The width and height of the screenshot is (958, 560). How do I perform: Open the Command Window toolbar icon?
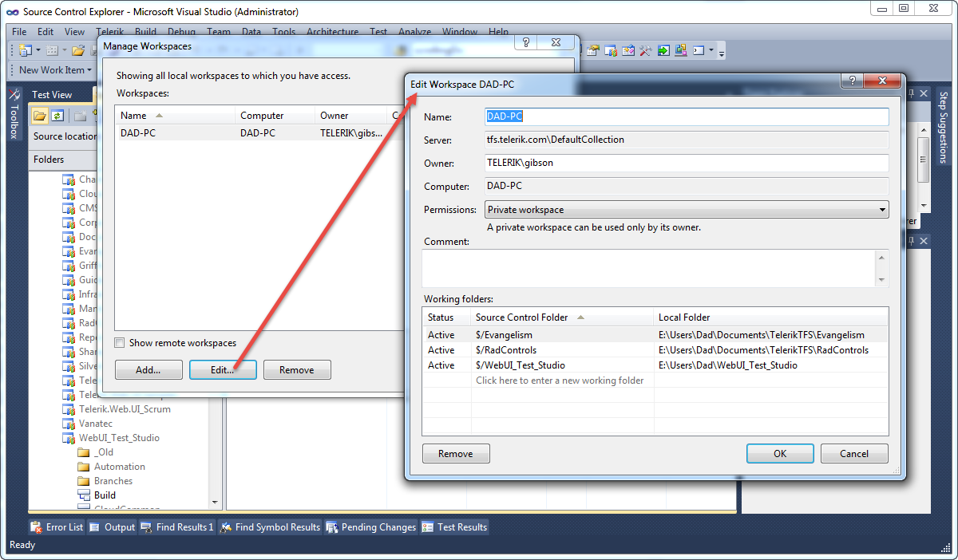coord(699,50)
